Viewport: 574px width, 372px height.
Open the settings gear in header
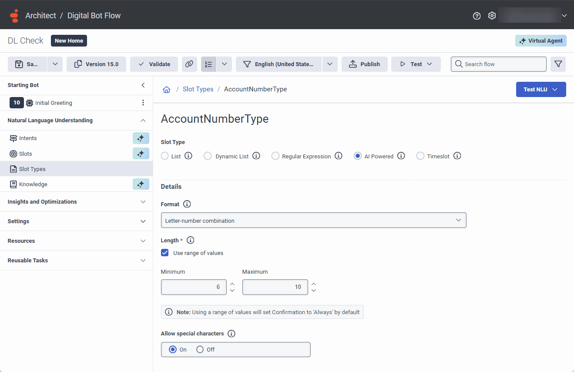(492, 16)
